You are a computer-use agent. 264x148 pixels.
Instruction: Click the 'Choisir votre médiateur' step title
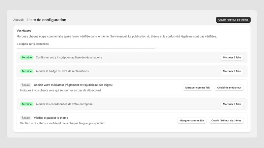(73, 85)
